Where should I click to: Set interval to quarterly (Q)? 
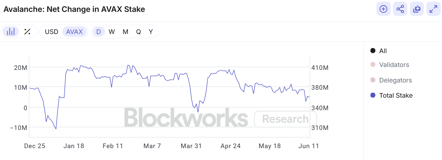pos(138,32)
